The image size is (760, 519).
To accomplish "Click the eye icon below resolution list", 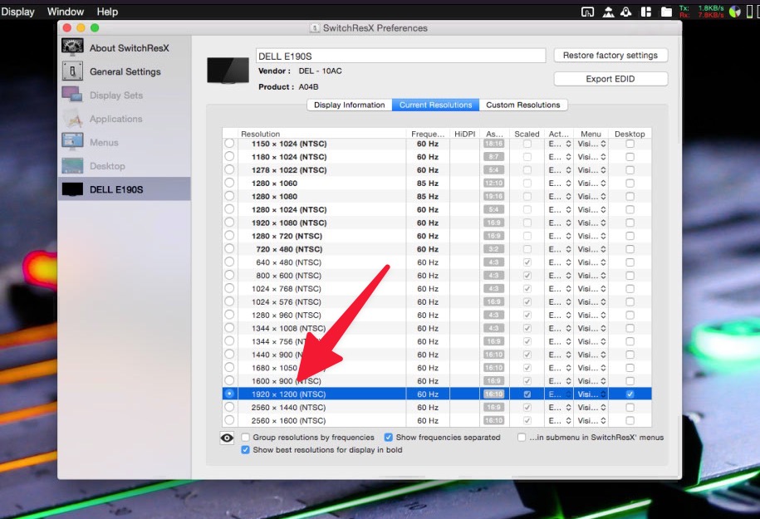I will click(x=227, y=438).
